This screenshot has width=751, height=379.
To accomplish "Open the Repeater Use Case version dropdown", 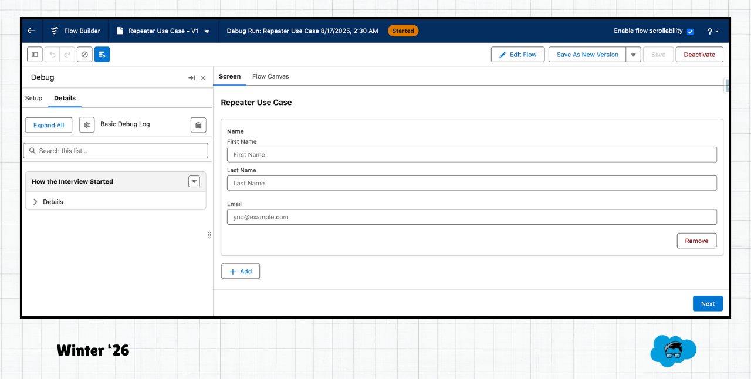I will pyautogui.click(x=207, y=31).
